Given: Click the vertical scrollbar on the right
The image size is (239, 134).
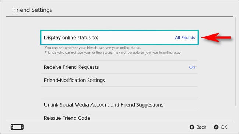Looking at the screenshot, I should (236, 62).
